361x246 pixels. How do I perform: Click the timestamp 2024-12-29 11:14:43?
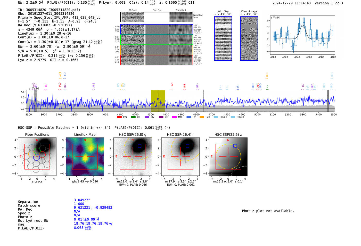coord(291,3)
